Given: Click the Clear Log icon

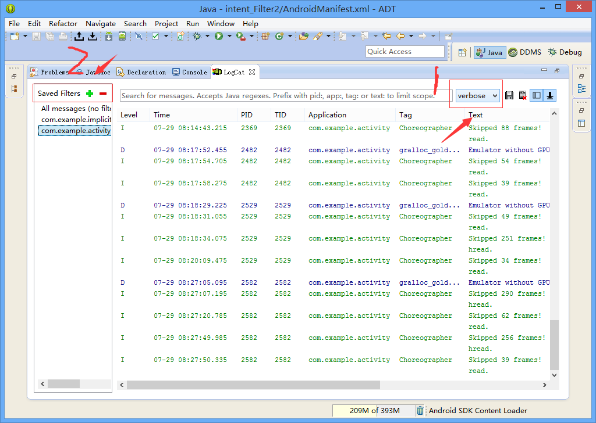Looking at the screenshot, I should click(x=523, y=96).
